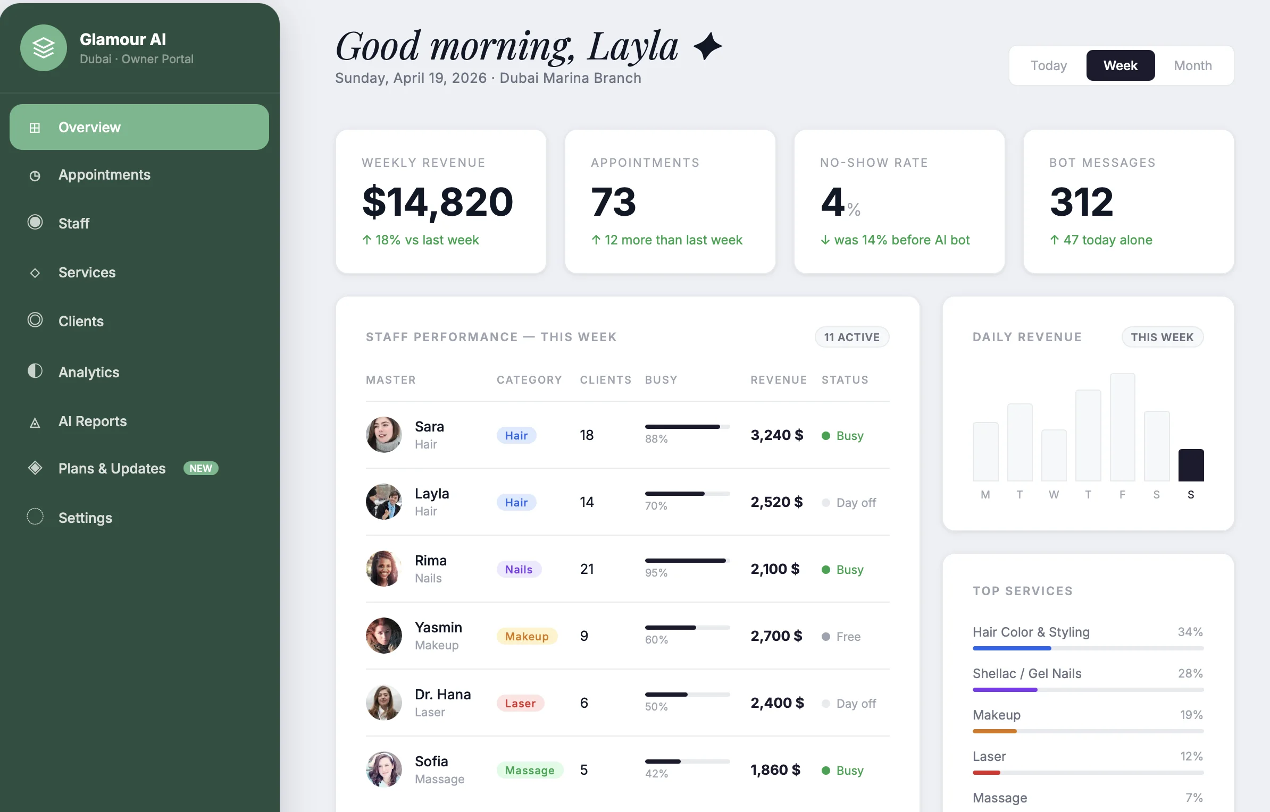Image resolution: width=1270 pixels, height=812 pixels.
Task: Click Hair Color & Styling progress bar
Action: pyautogui.click(x=1088, y=648)
